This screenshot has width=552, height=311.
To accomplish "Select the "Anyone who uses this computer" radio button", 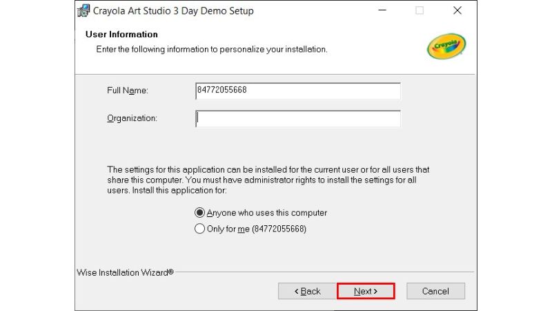I will point(200,213).
